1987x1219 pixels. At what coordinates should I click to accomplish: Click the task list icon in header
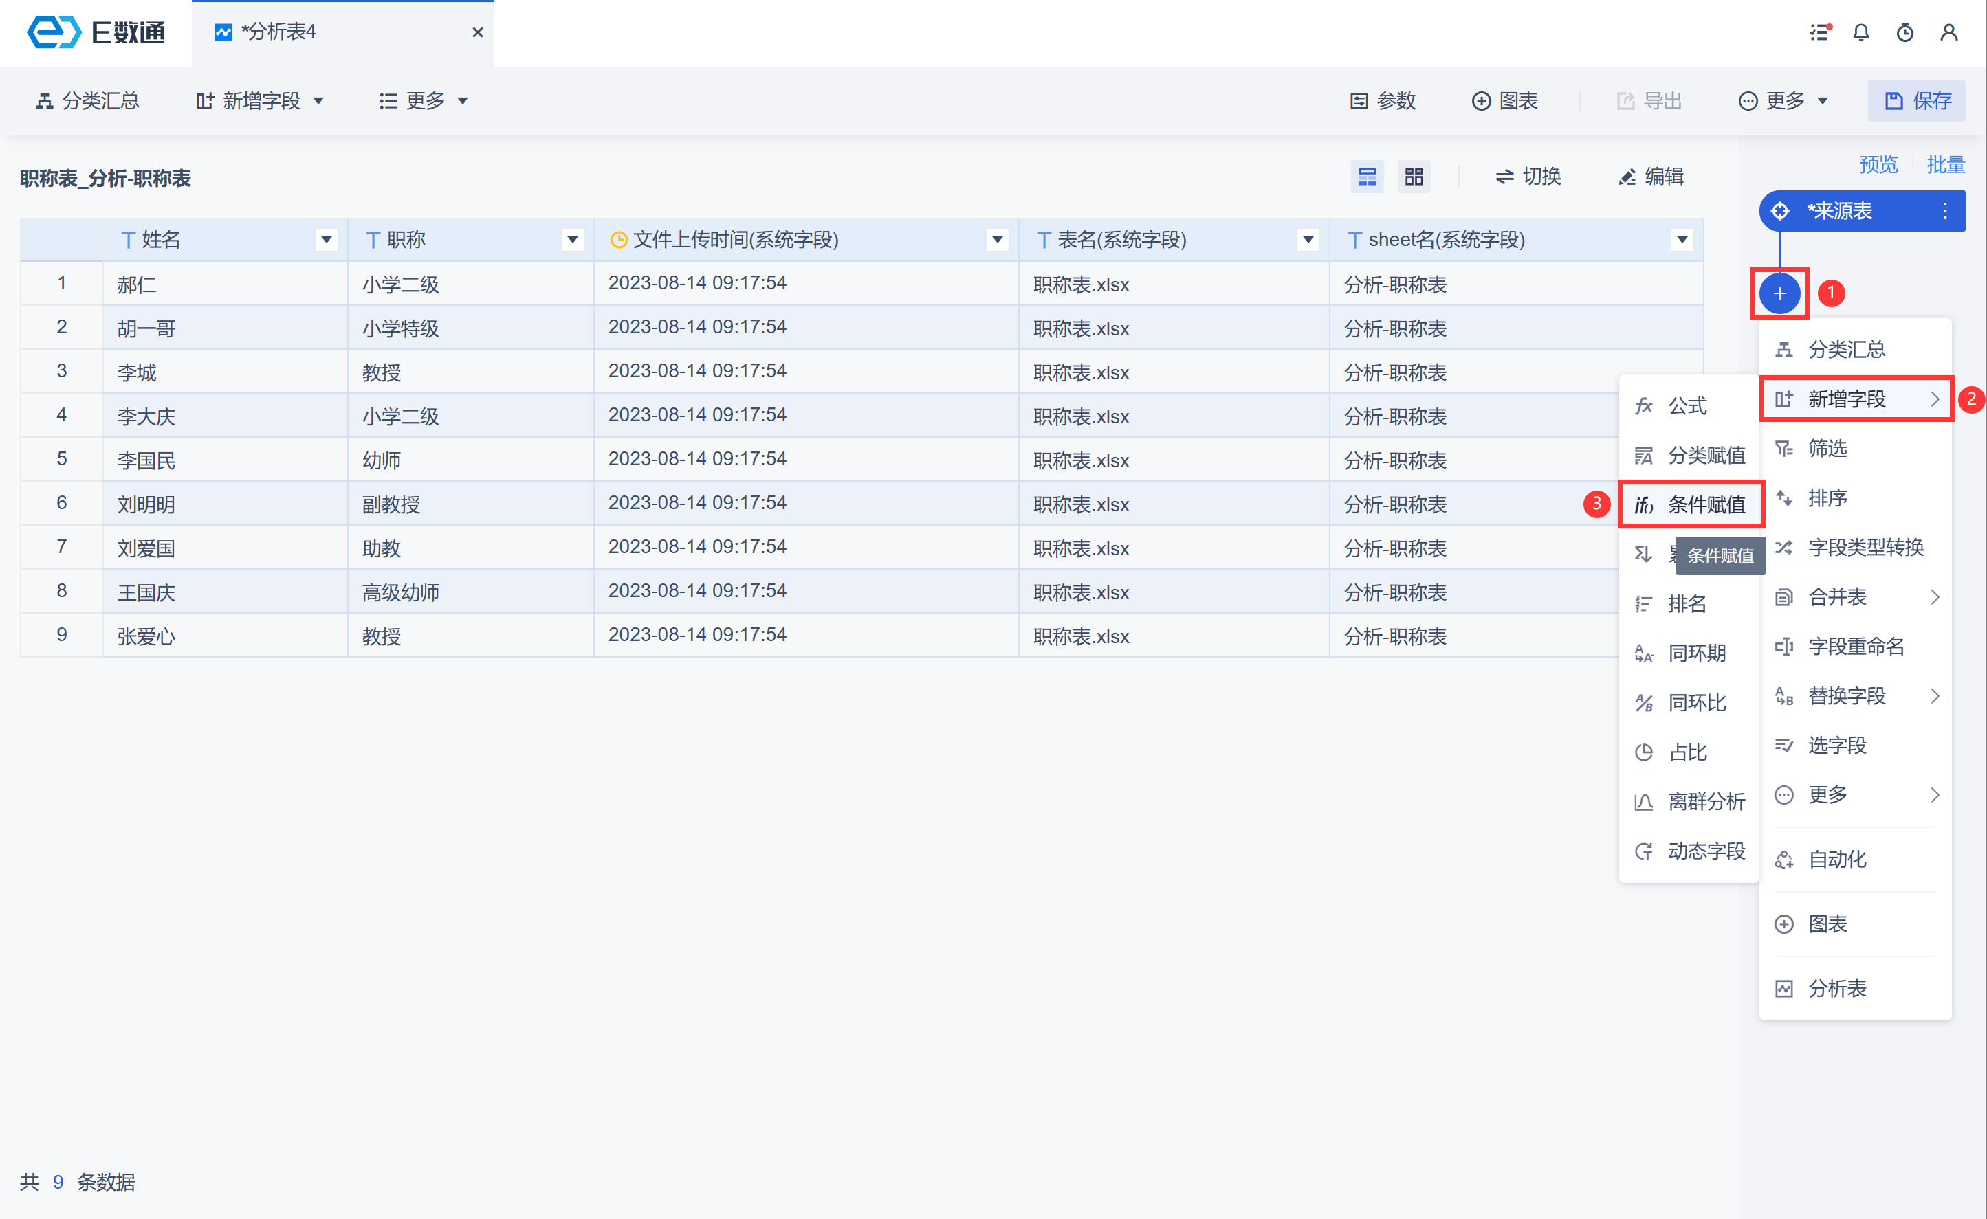tap(1819, 32)
